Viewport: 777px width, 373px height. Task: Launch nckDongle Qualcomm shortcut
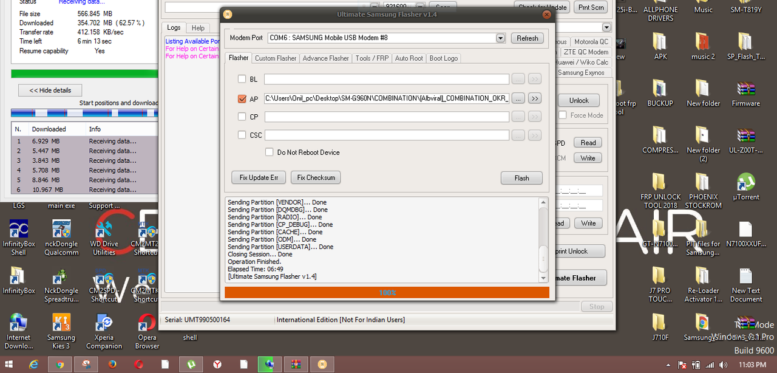(x=61, y=238)
